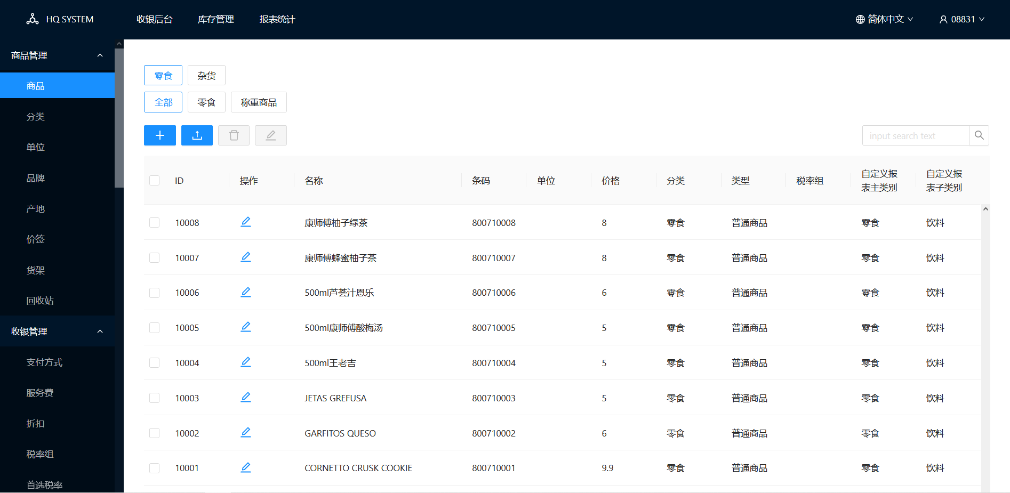Check the box for row 10001

tap(155, 468)
